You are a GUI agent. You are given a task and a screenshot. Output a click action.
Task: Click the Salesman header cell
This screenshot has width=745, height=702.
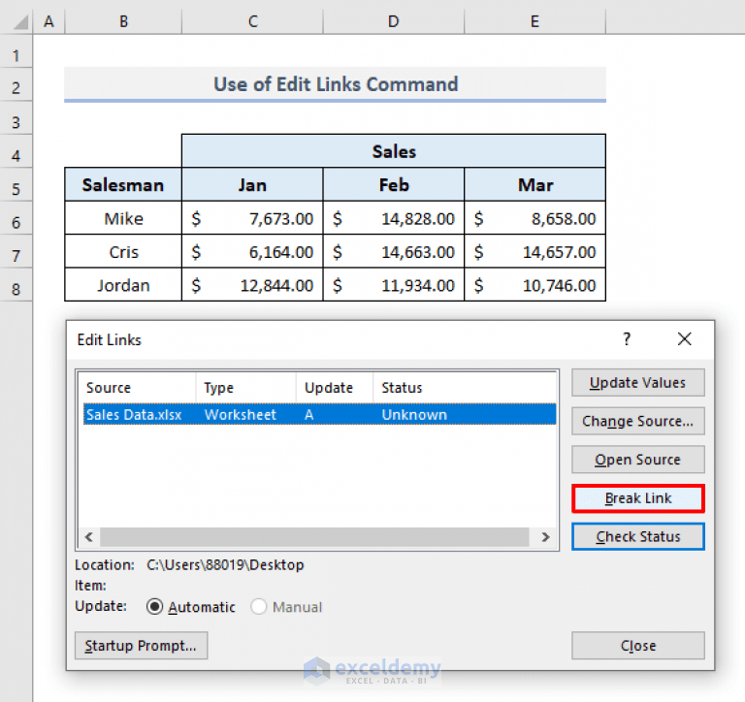click(x=123, y=184)
